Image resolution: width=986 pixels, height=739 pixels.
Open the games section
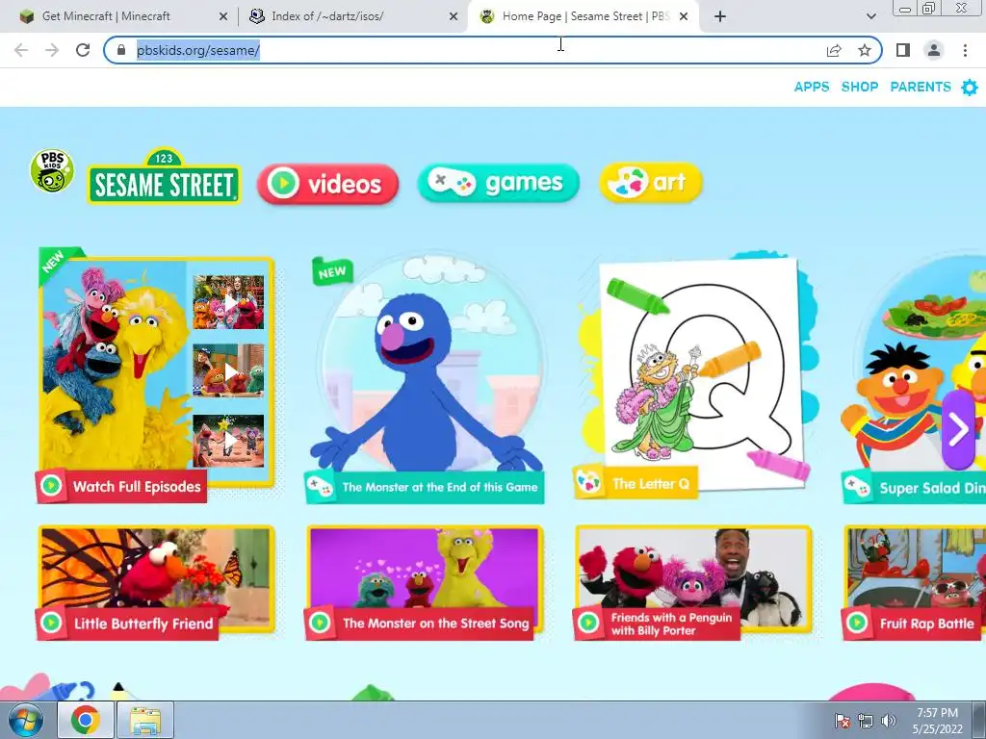pos(498,183)
